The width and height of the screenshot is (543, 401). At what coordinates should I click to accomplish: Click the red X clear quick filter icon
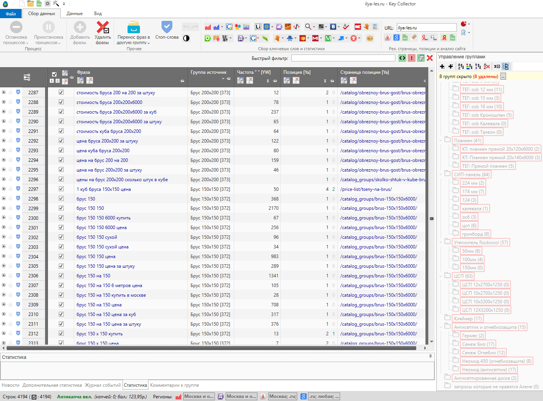430,58
